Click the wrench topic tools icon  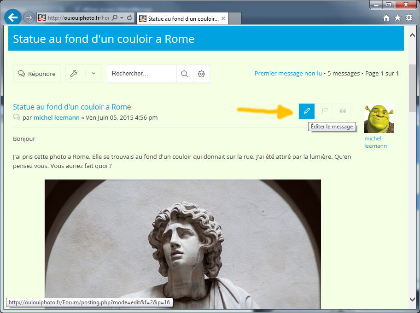pyautogui.click(x=74, y=73)
